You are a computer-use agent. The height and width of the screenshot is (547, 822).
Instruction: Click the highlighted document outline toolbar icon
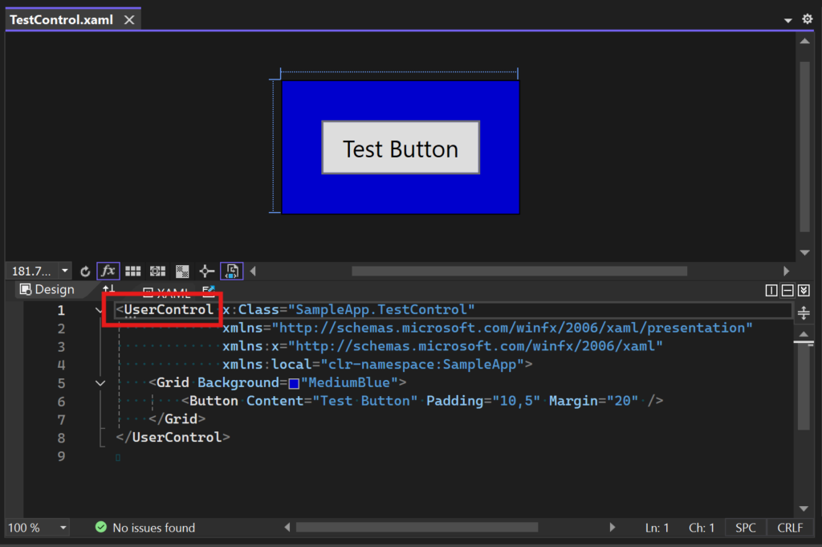[x=231, y=271]
